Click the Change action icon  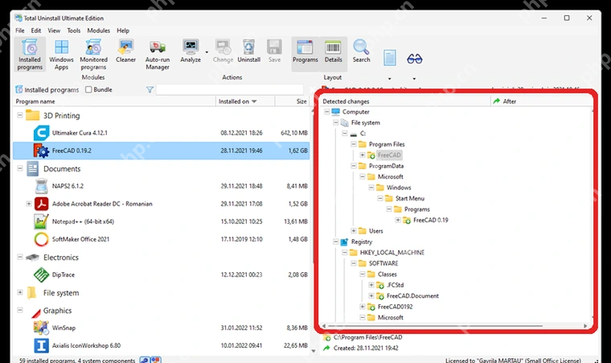[223, 47]
